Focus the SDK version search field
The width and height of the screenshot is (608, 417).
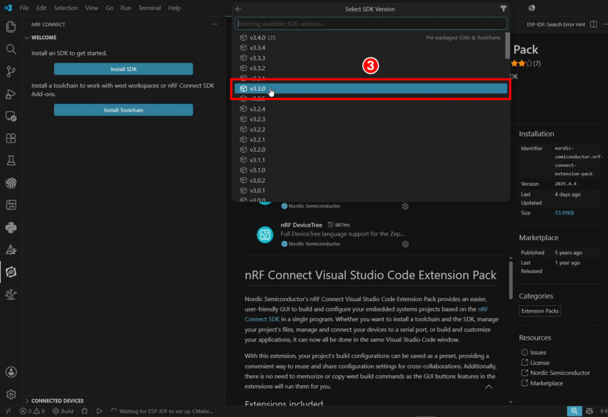point(370,24)
